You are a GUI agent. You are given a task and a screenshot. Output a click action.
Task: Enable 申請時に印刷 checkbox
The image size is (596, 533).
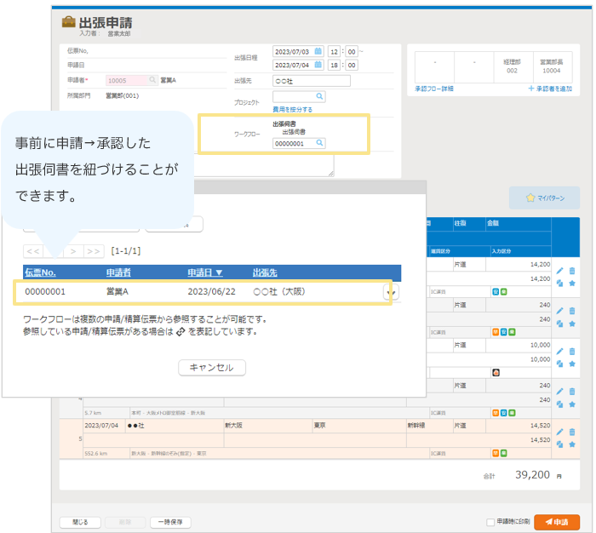[490, 522]
